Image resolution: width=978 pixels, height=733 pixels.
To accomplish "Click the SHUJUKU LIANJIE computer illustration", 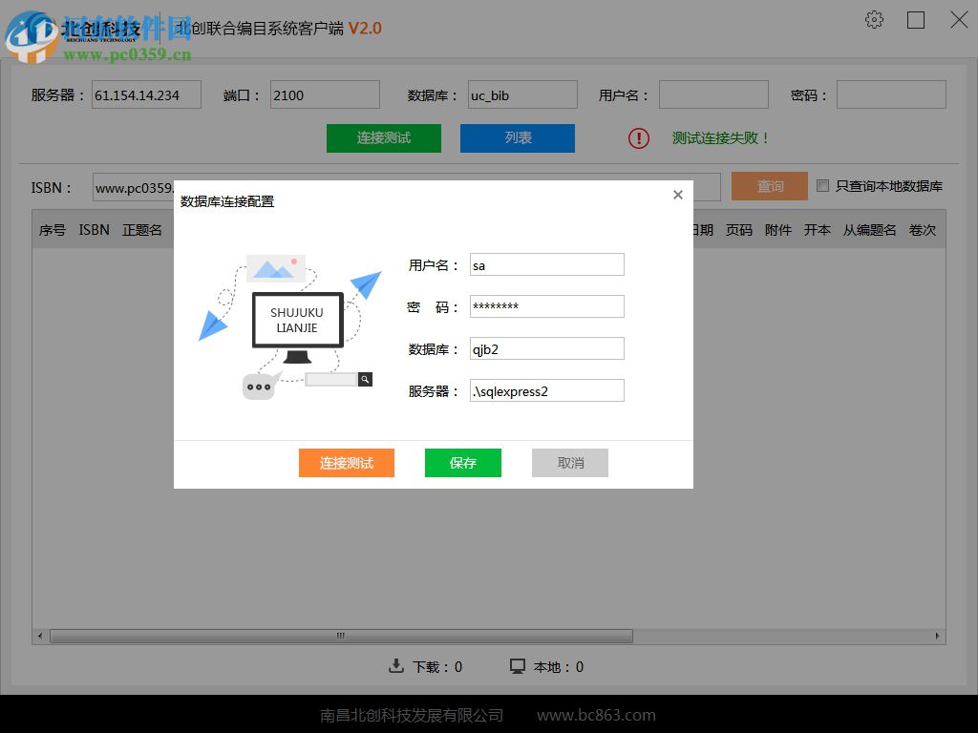I will [x=297, y=320].
